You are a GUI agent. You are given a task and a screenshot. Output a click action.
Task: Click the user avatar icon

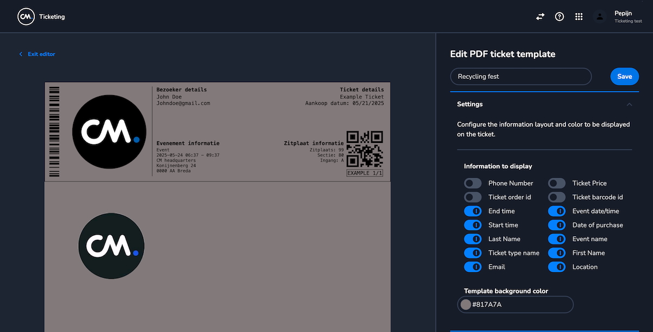click(600, 16)
